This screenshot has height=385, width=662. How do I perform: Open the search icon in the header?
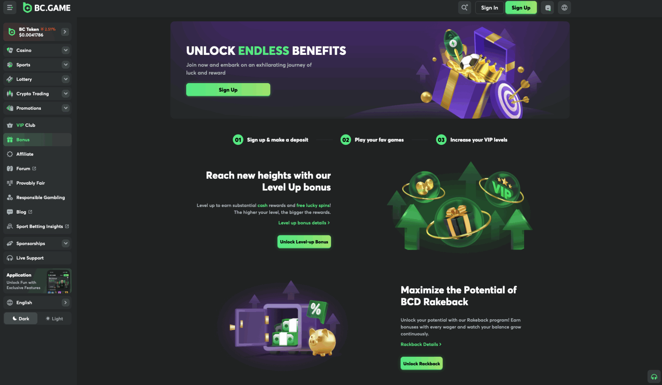pos(464,8)
